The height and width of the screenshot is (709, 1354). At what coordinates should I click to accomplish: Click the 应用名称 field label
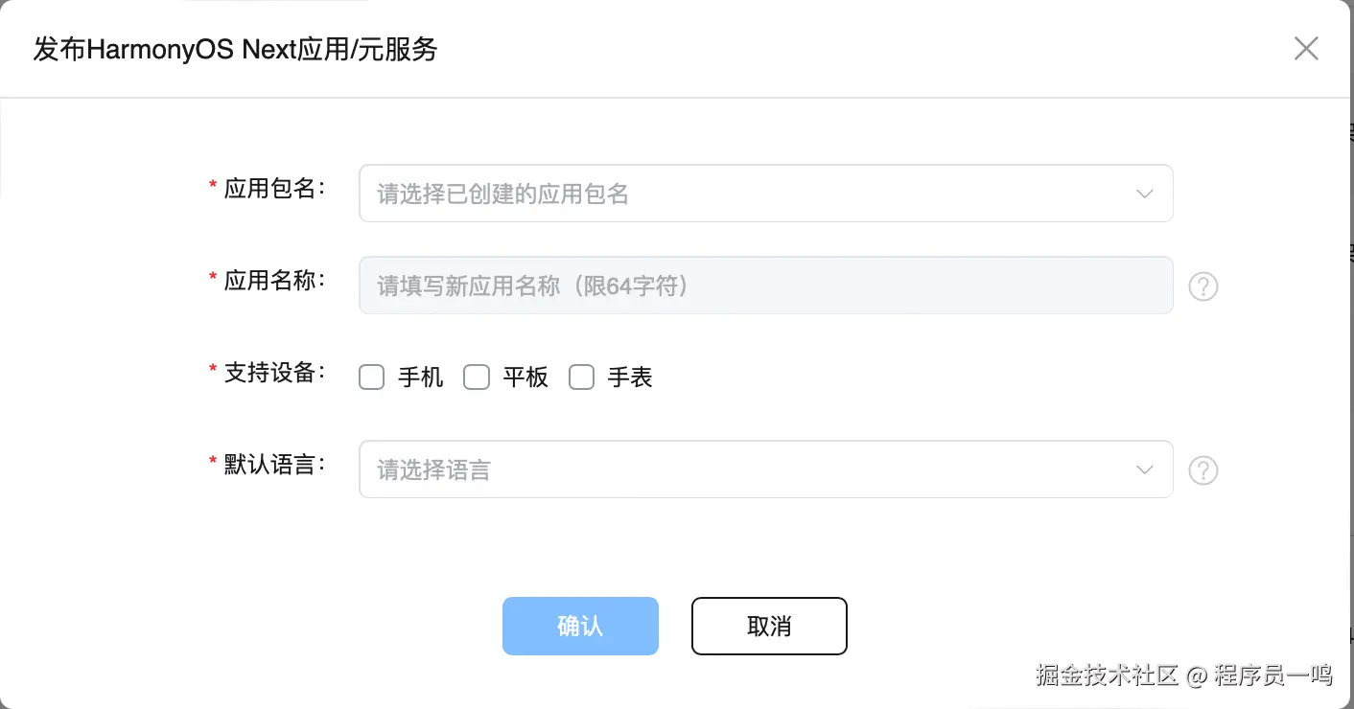(271, 281)
